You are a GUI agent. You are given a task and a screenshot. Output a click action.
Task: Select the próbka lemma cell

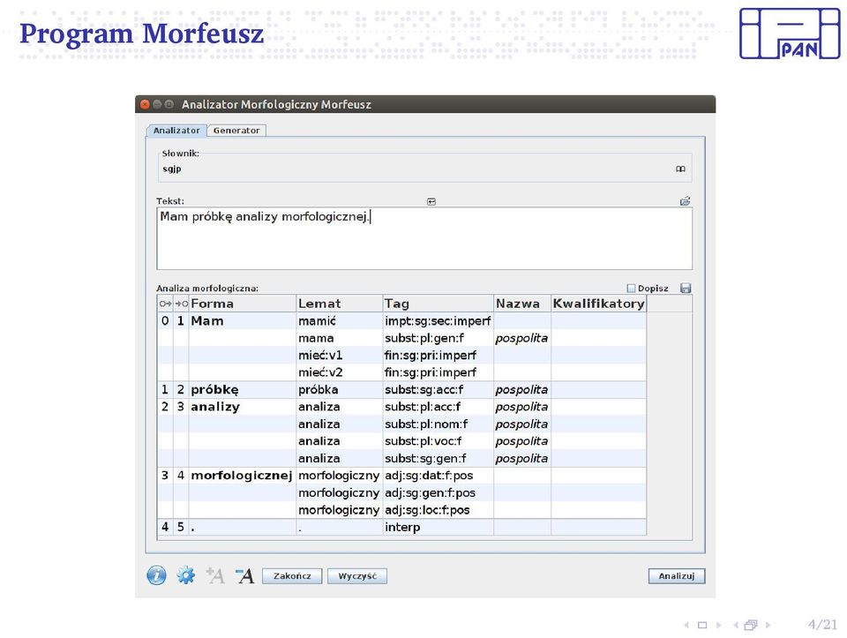click(x=339, y=389)
